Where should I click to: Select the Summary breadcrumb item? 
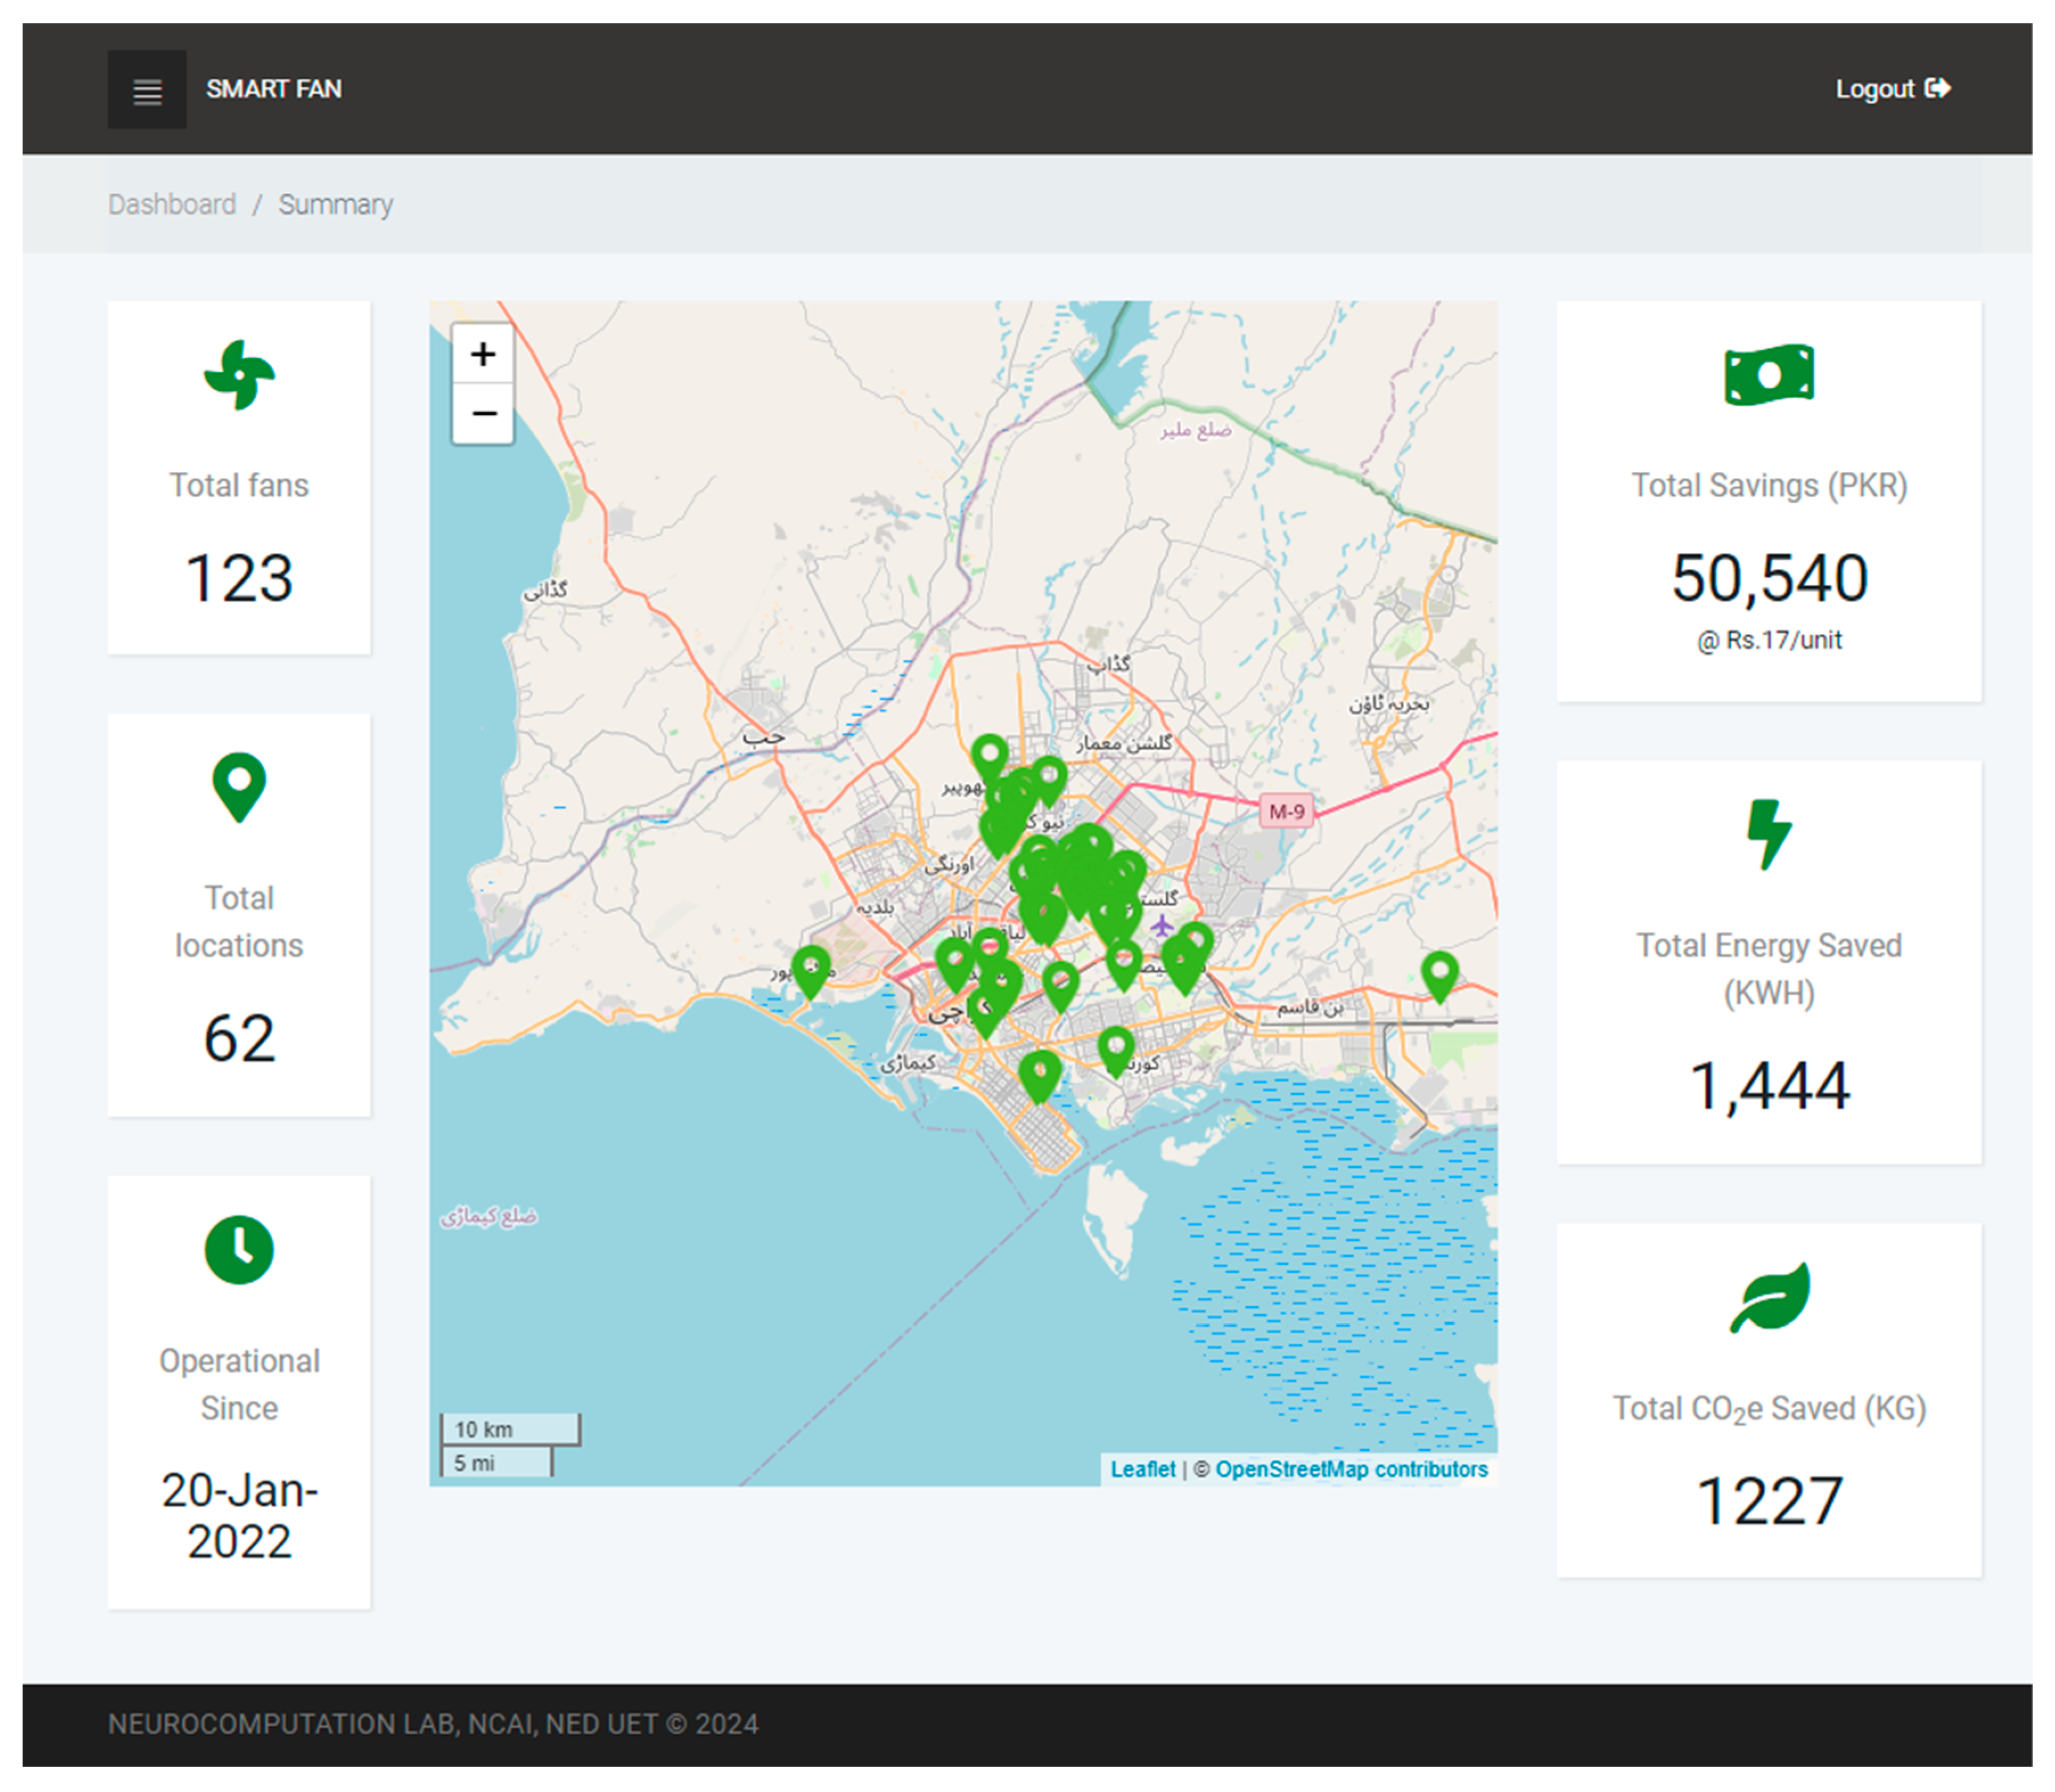335,205
